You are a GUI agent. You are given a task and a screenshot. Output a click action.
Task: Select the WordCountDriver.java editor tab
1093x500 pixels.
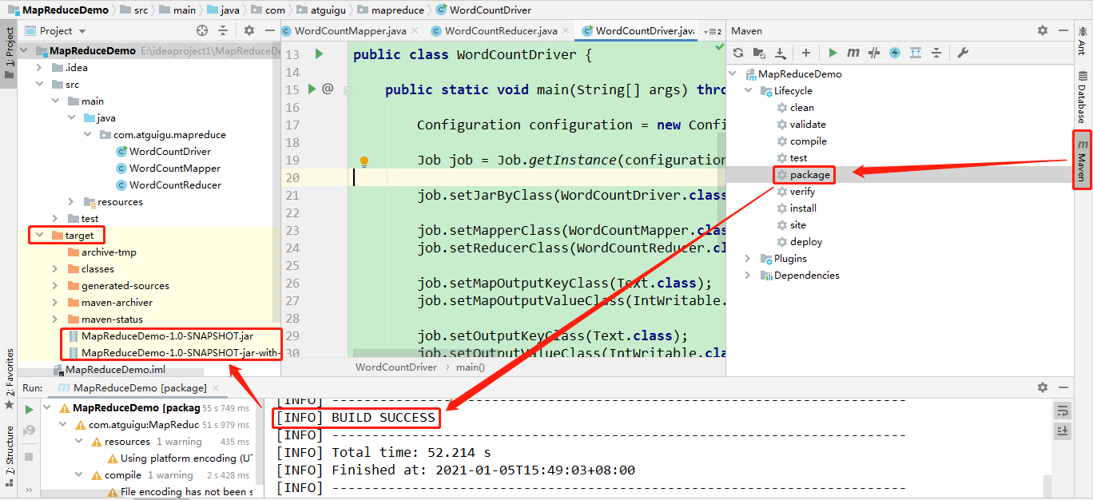638,31
